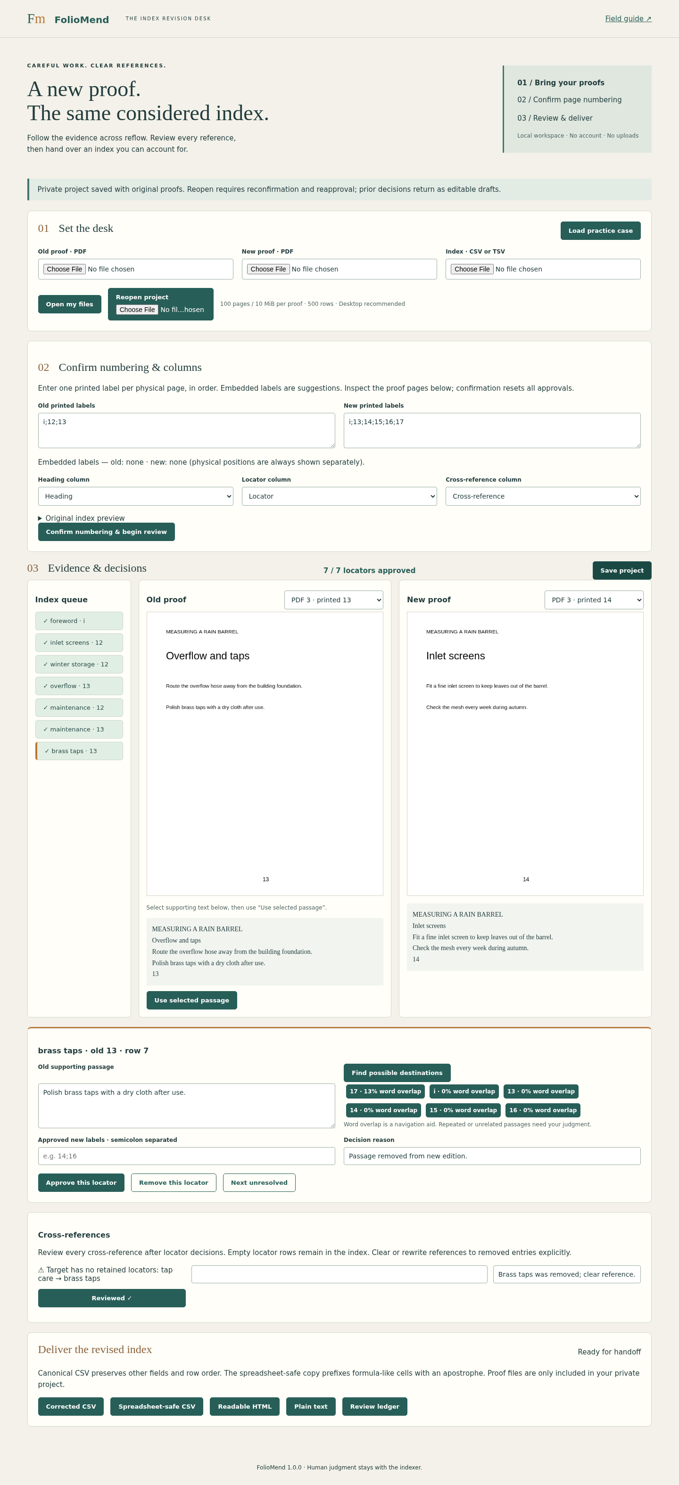679x1485 pixels.
Task: Select i · 0% word overlap chip
Action: tap(464, 1091)
